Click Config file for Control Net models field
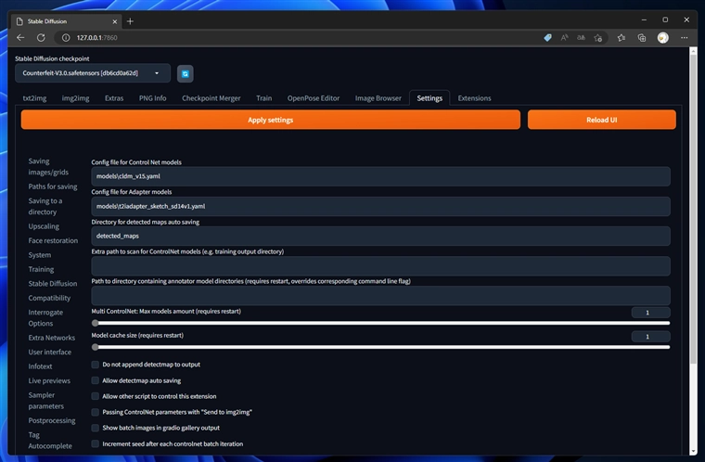 coord(381,176)
